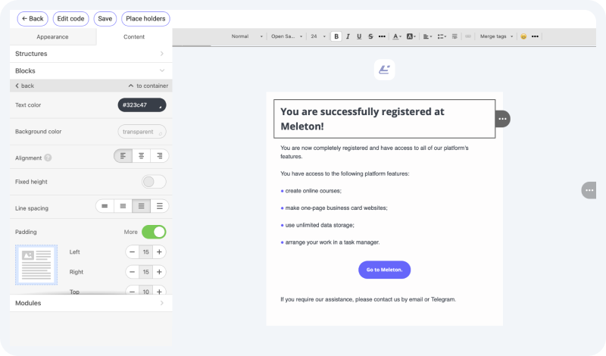The height and width of the screenshot is (356, 606).
Task: Increase the Left padding value with plus
Action: tap(159, 251)
